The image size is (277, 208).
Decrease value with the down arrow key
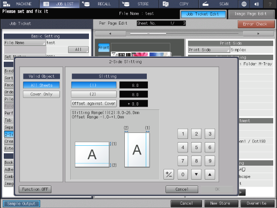click(196, 174)
